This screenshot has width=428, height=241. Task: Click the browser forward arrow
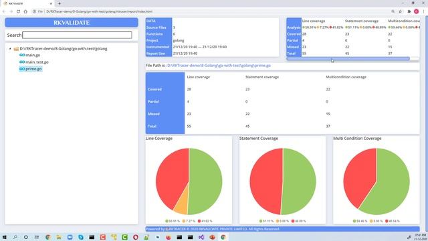(11, 11)
